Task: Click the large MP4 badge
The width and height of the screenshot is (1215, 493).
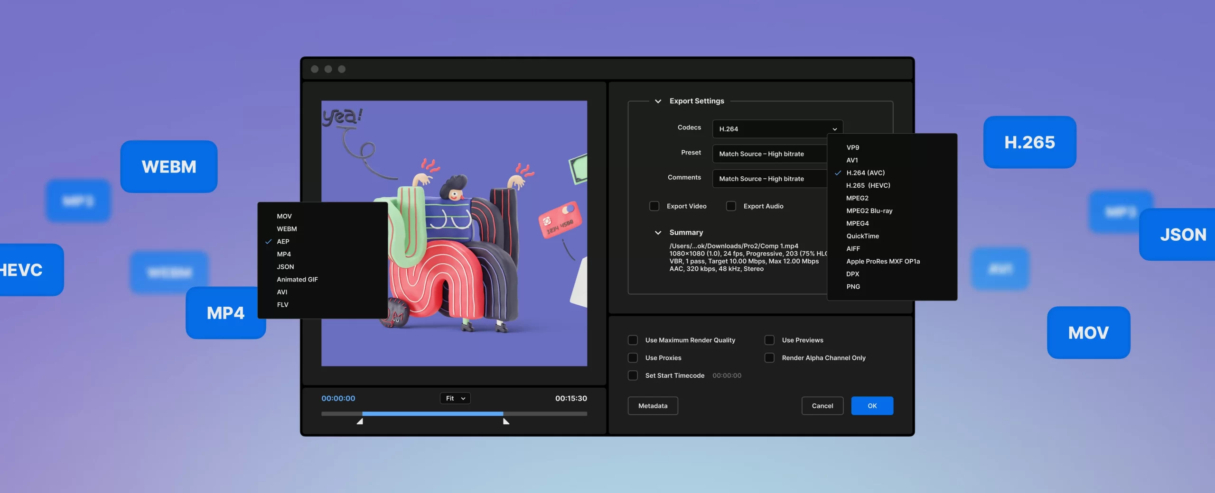Action: (x=225, y=313)
